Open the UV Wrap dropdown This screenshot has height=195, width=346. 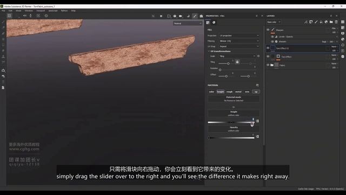239,47
